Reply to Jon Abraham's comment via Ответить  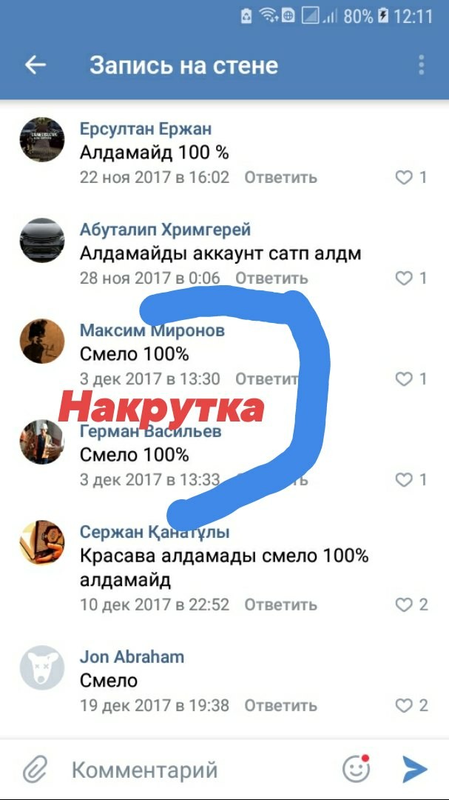click(281, 706)
